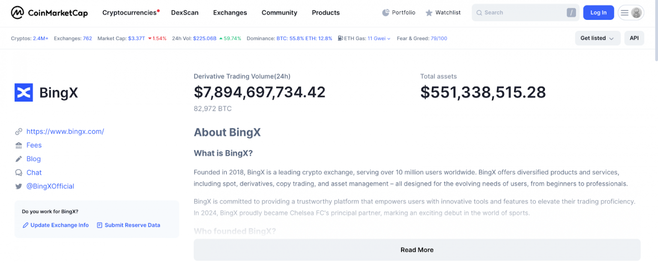
Task: Click the API button
Action: click(634, 38)
